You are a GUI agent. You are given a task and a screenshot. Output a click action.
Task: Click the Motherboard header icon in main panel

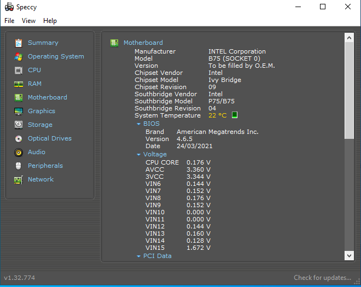[114, 43]
